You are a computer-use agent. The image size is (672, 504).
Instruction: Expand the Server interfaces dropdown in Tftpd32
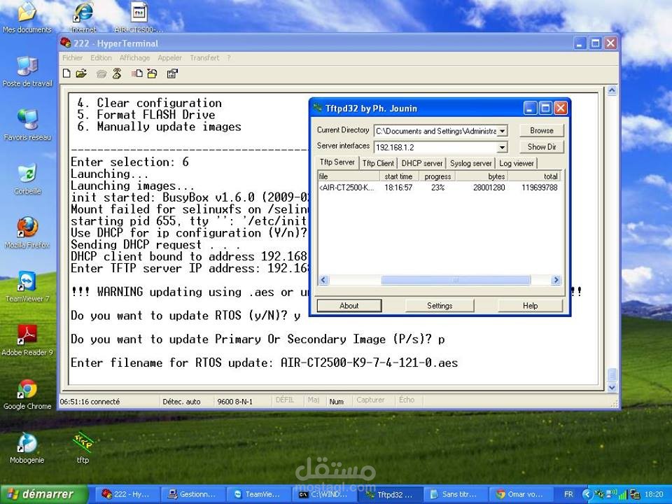coord(502,148)
